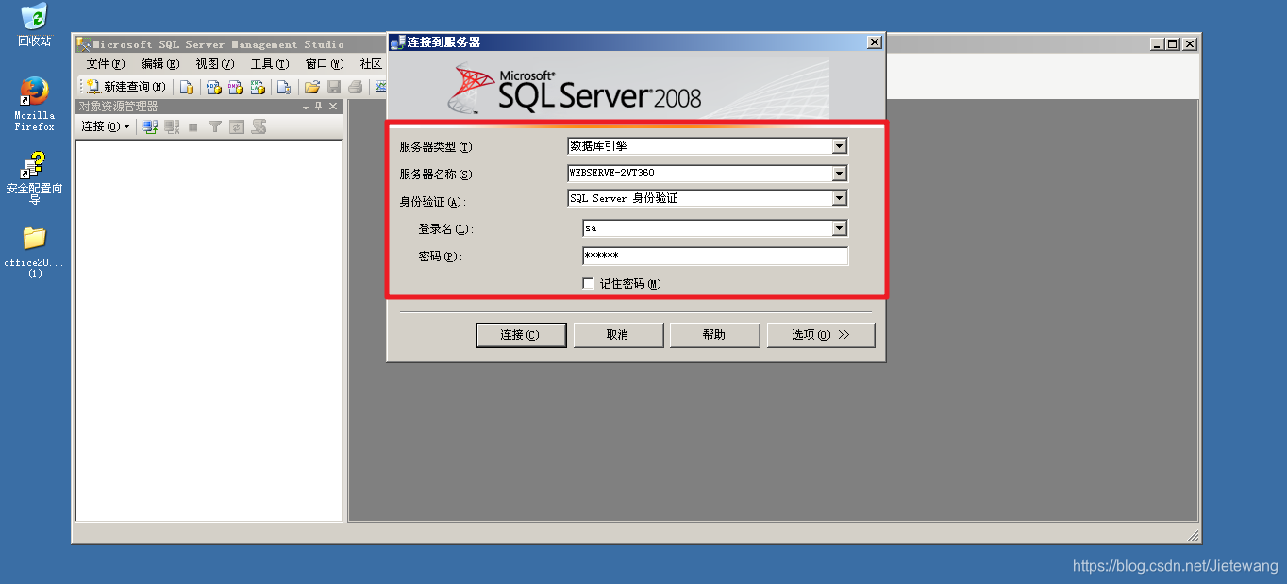Screen dimensions: 1287x584
Task: Click the login name field containing sa
Action: (707, 228)
